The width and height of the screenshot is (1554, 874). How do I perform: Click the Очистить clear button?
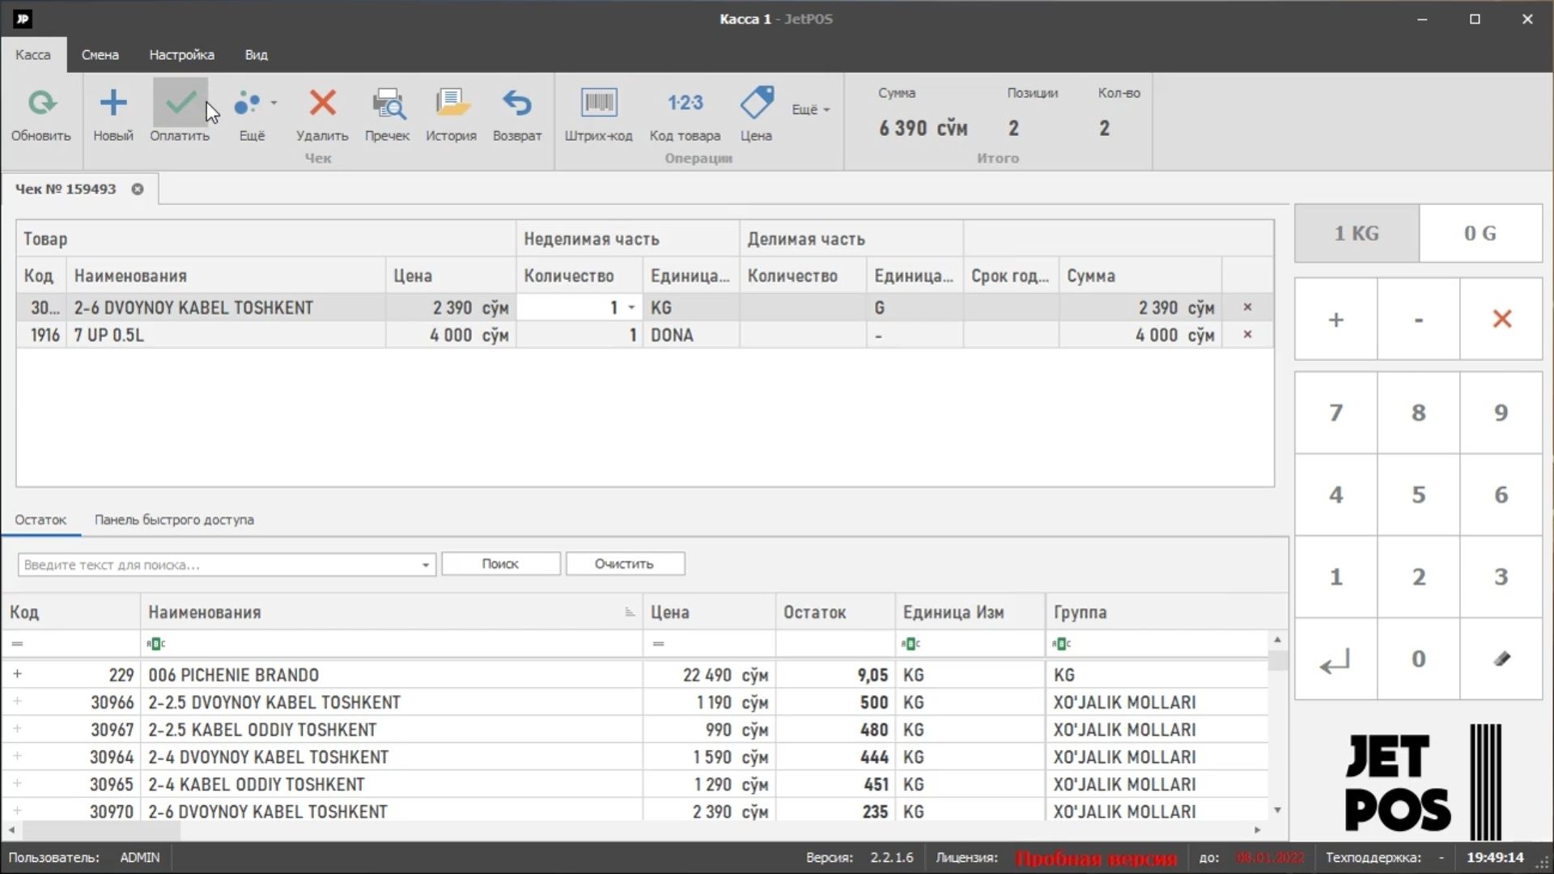(625, 564)
